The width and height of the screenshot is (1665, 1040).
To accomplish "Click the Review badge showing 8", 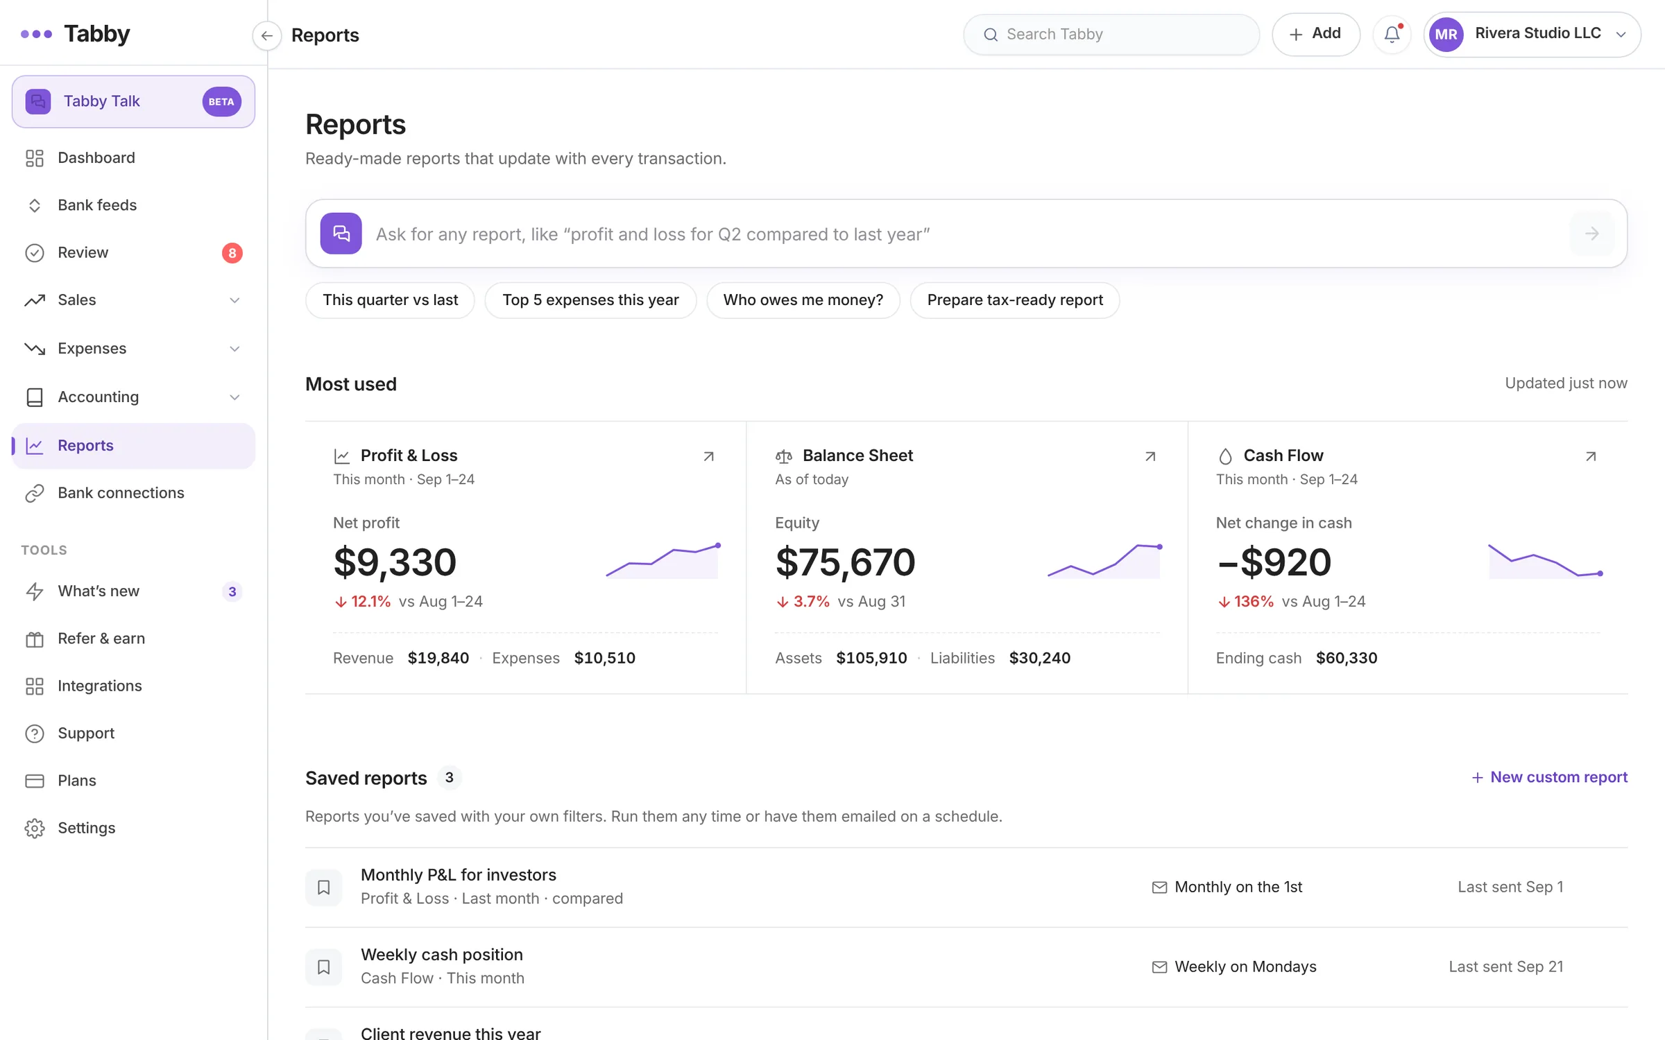I will tap(232, 253).
